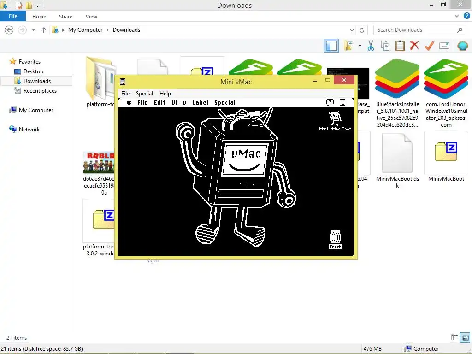The width and height of the screenshot is (472, 354).
Task: Expand the ribbon with the chevron arrow
Action: tap(457, 16)
